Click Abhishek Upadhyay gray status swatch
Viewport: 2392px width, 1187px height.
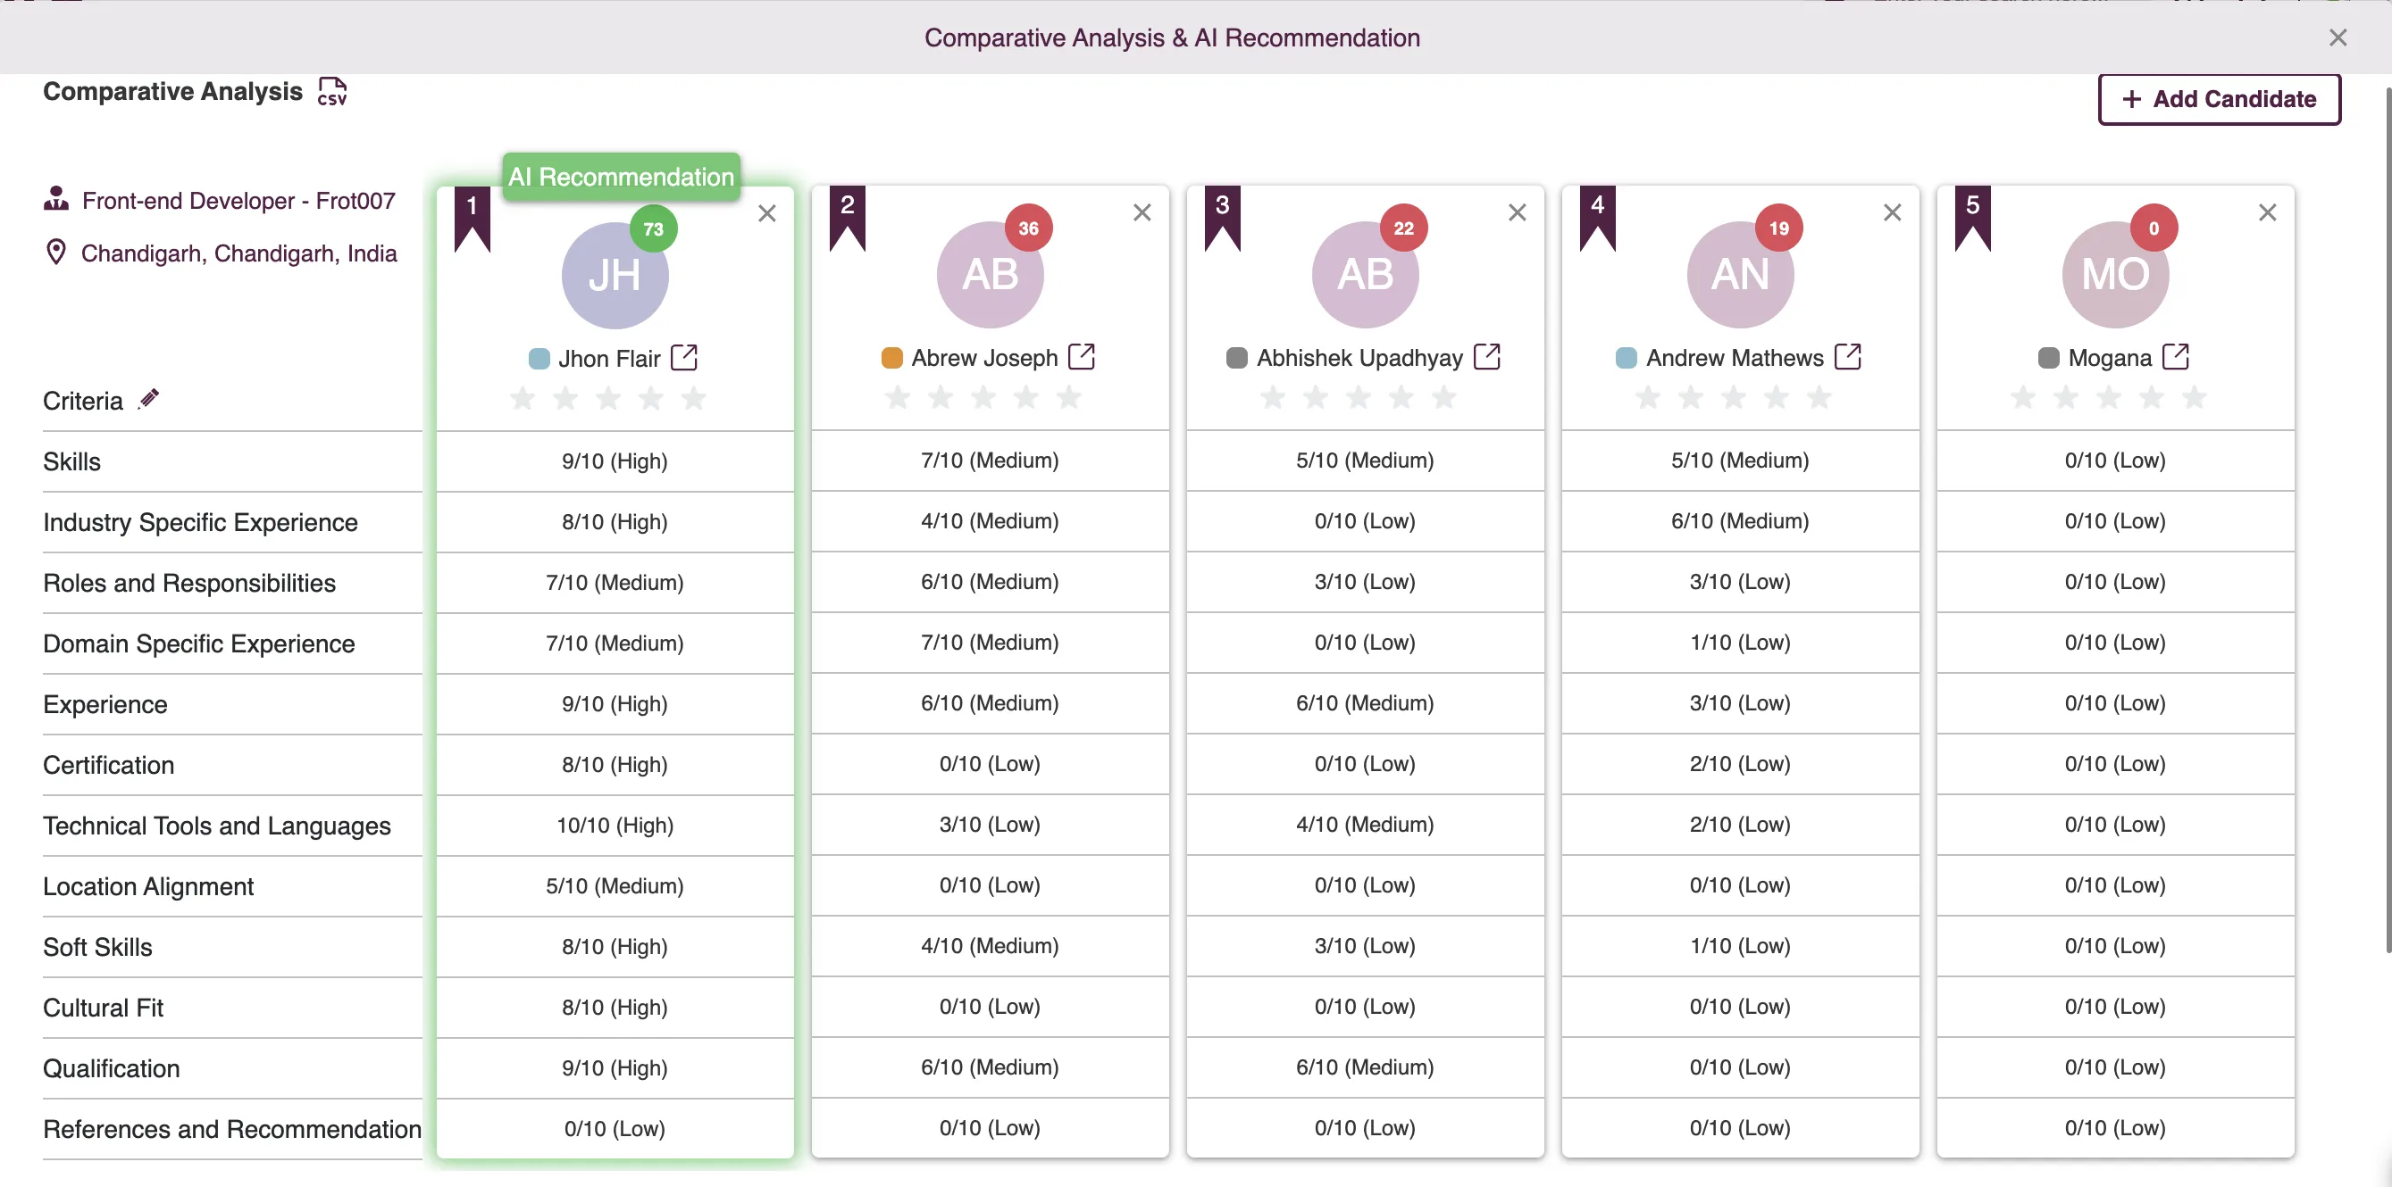(1237, 358)
